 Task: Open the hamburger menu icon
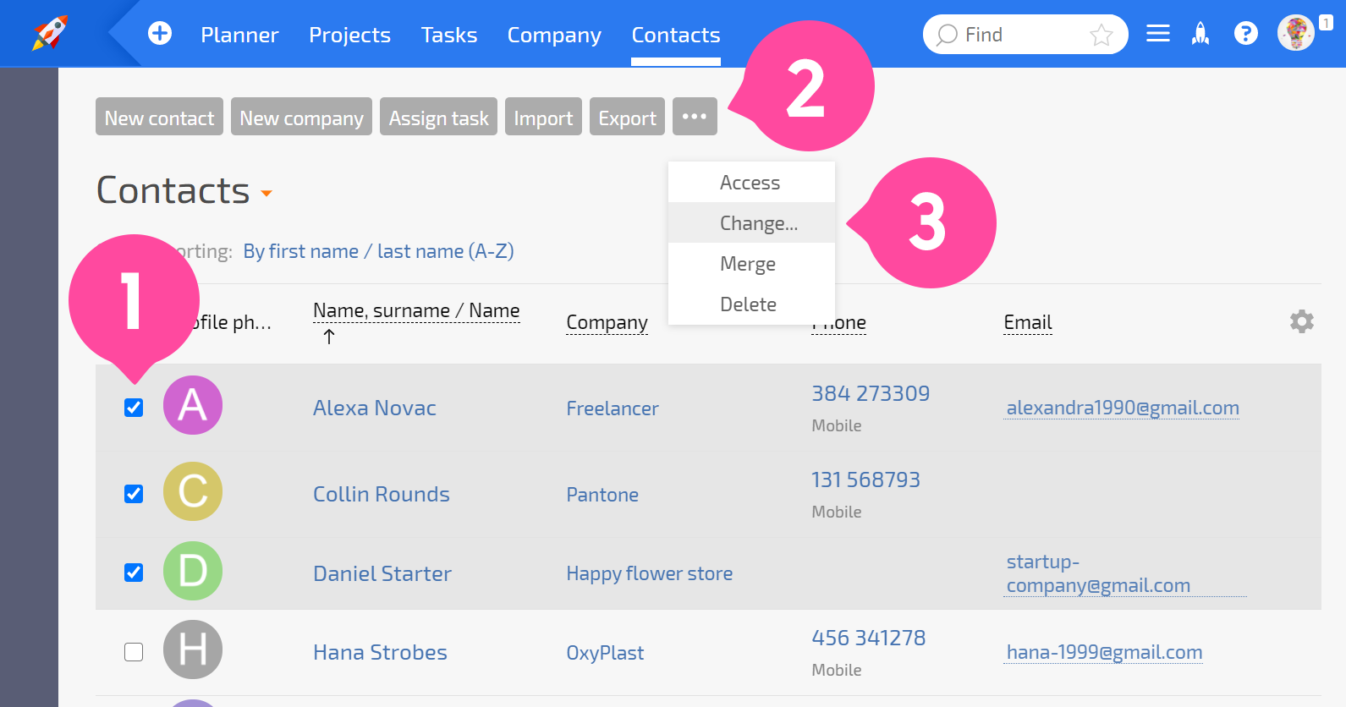pos(1157,34)
